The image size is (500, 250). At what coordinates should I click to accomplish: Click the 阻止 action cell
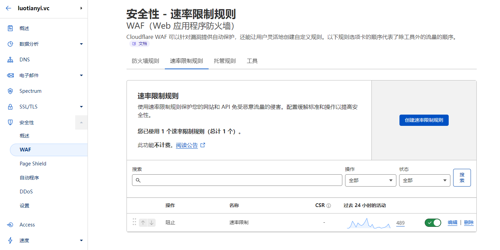pyautogui.click(x=170, y=223)
